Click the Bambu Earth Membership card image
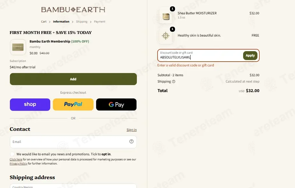 click(x=18, y=47)
